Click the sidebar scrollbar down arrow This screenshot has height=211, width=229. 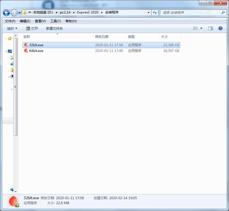[16, 191]
